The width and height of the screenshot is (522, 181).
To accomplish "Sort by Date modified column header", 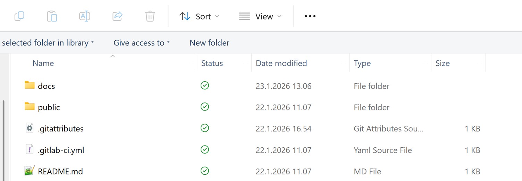I will (x=281, y=63).
